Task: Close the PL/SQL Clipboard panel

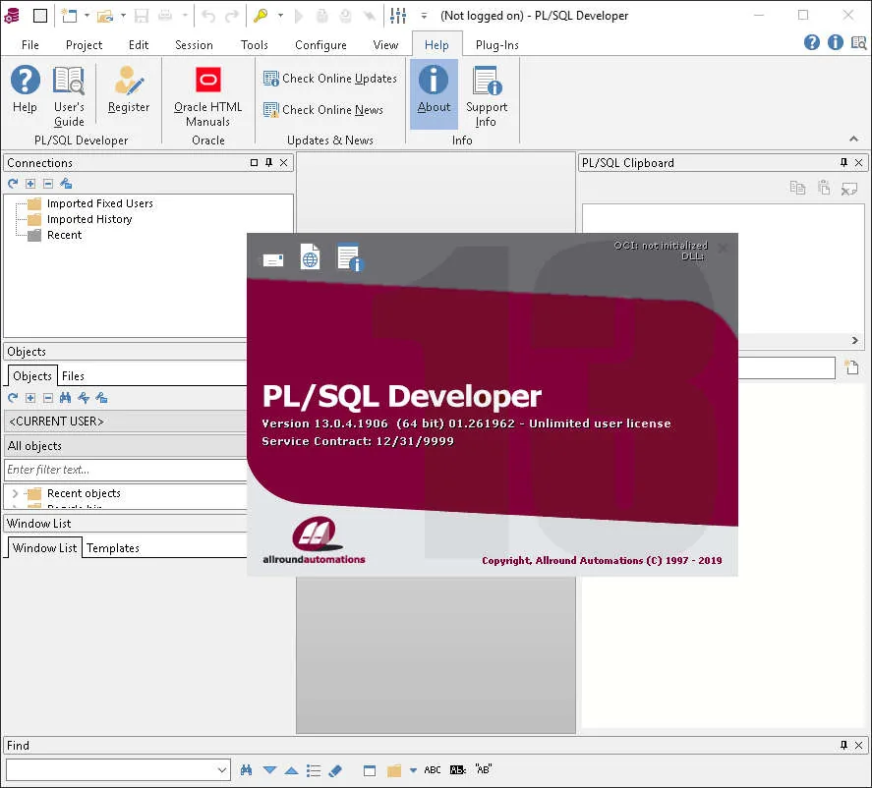Action: [858, 163]
